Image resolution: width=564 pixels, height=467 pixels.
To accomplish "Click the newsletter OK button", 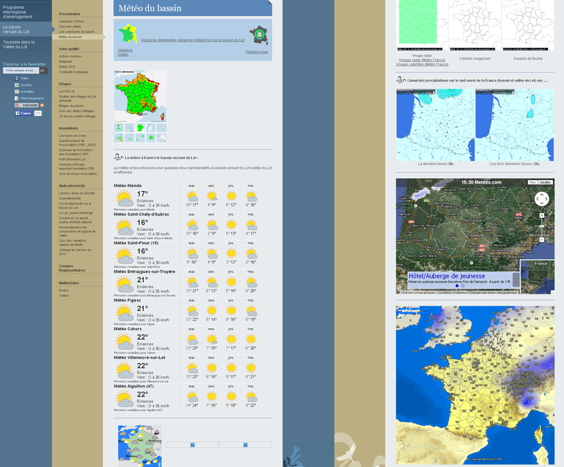I will (43, 70).
